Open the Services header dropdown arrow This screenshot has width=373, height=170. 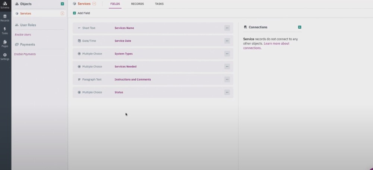[94, 4]
